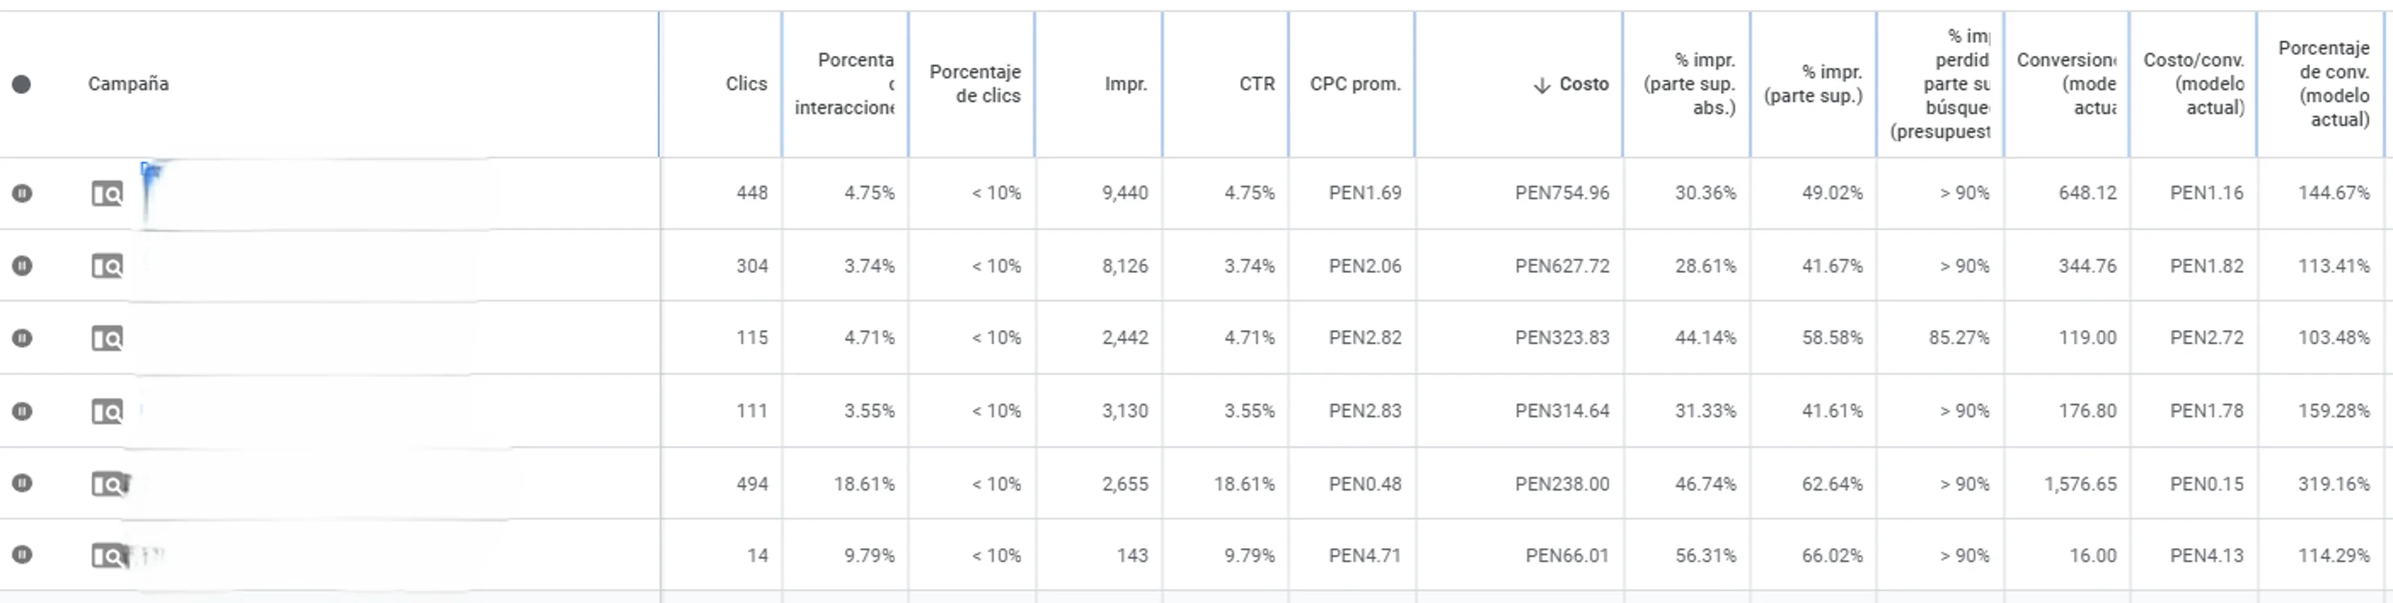The width and height of the screenshot is (2393, 603).
Task: Click the paused status icon on the third campaign
Action: click(23, 337)
